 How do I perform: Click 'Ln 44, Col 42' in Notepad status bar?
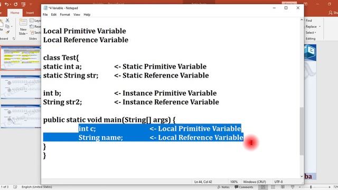[x=203, y=182]
